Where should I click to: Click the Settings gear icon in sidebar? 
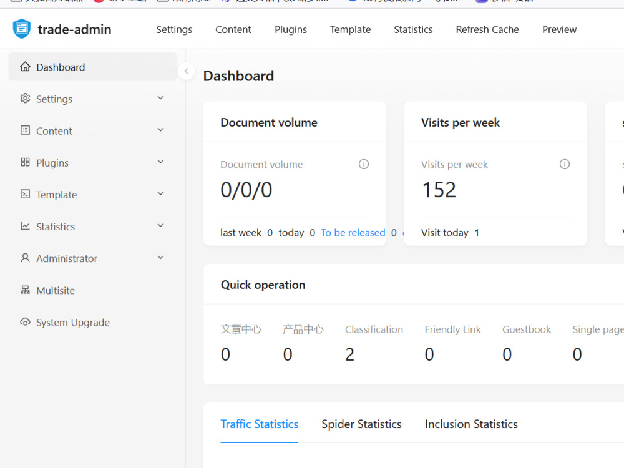click(x=25, y=99)
